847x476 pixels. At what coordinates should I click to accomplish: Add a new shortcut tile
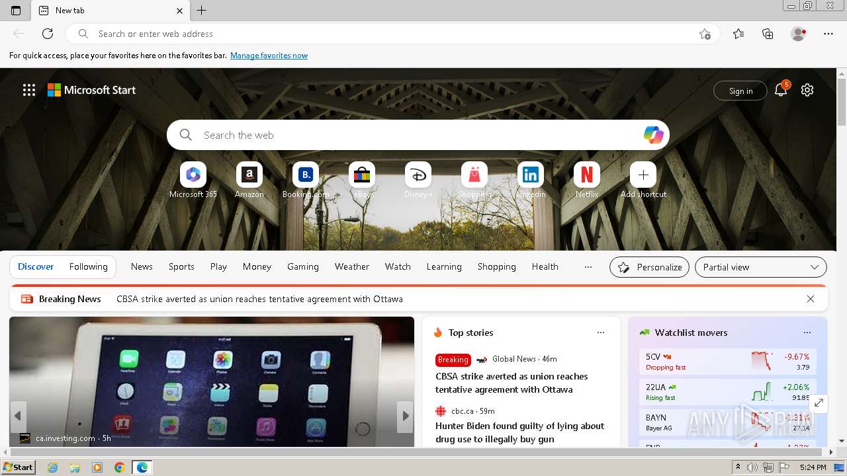click(643, 180)
